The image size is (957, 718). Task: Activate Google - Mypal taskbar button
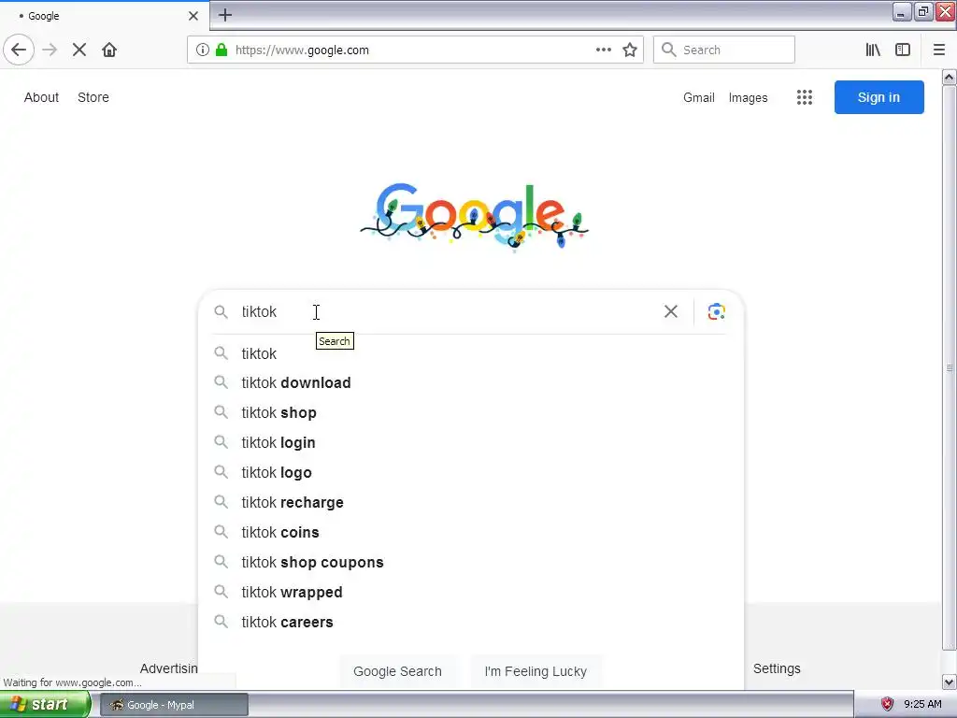(174, 705)
